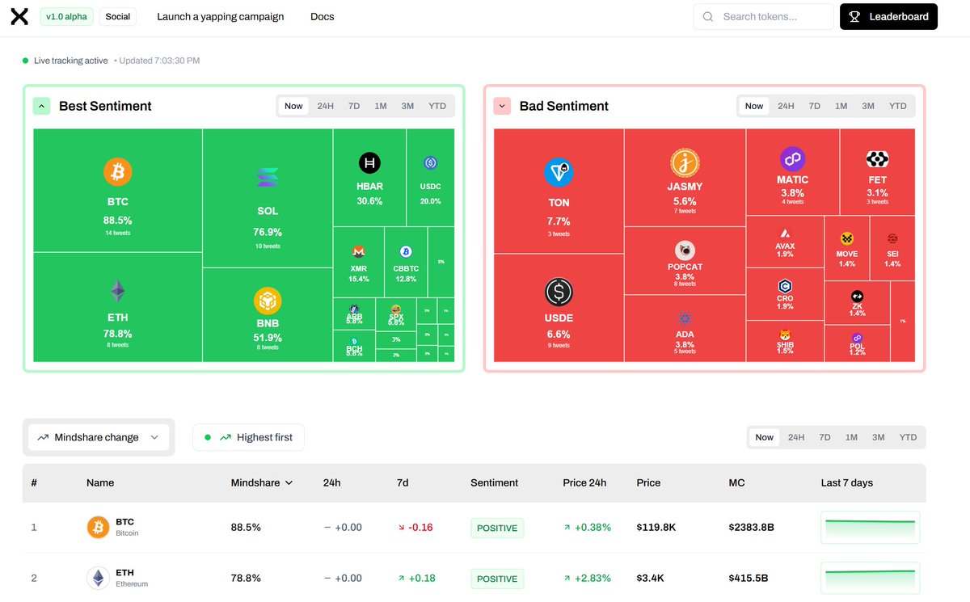Click the AVAX icon in heatmap
This screenshot has width=970, height=602.
tap(785, 234)
